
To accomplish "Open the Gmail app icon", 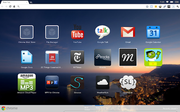I will tap(128, 32).
